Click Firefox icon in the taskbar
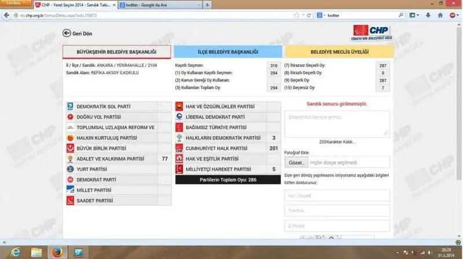Screen dimensions: 463x259 click(x=57, y=252)
